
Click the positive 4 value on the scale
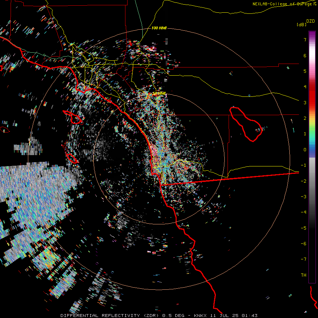(305, 87)
